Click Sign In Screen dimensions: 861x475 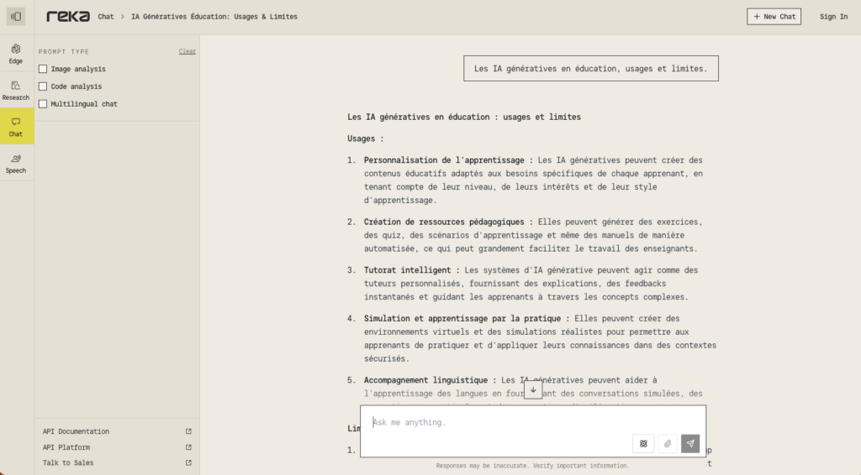click(x=833, y=17)
